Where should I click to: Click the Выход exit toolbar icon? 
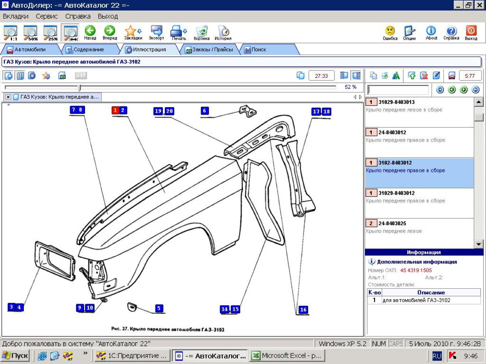pos(471,33)
